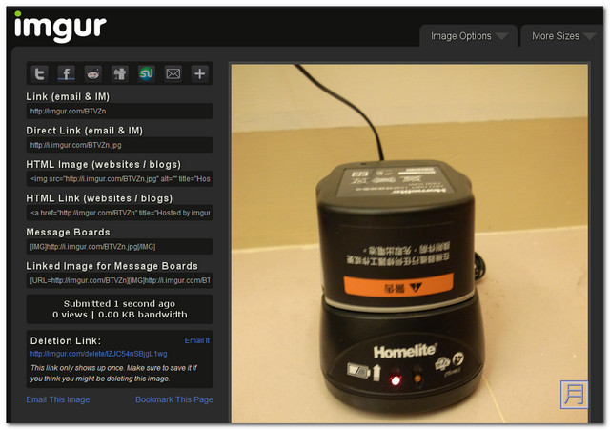Open the Image Options dropdown
610x430 pixels.
[x=468, y=36]
